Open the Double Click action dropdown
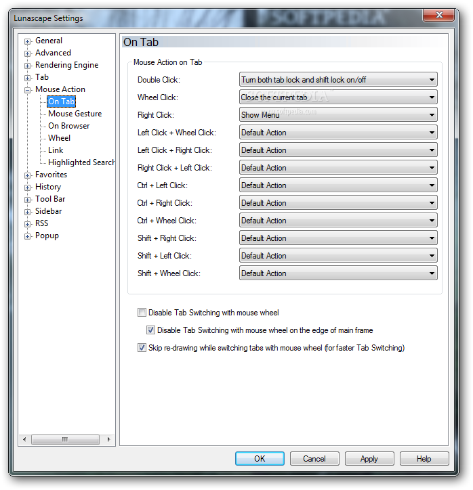Screen dimensions: 473x490 338,80
